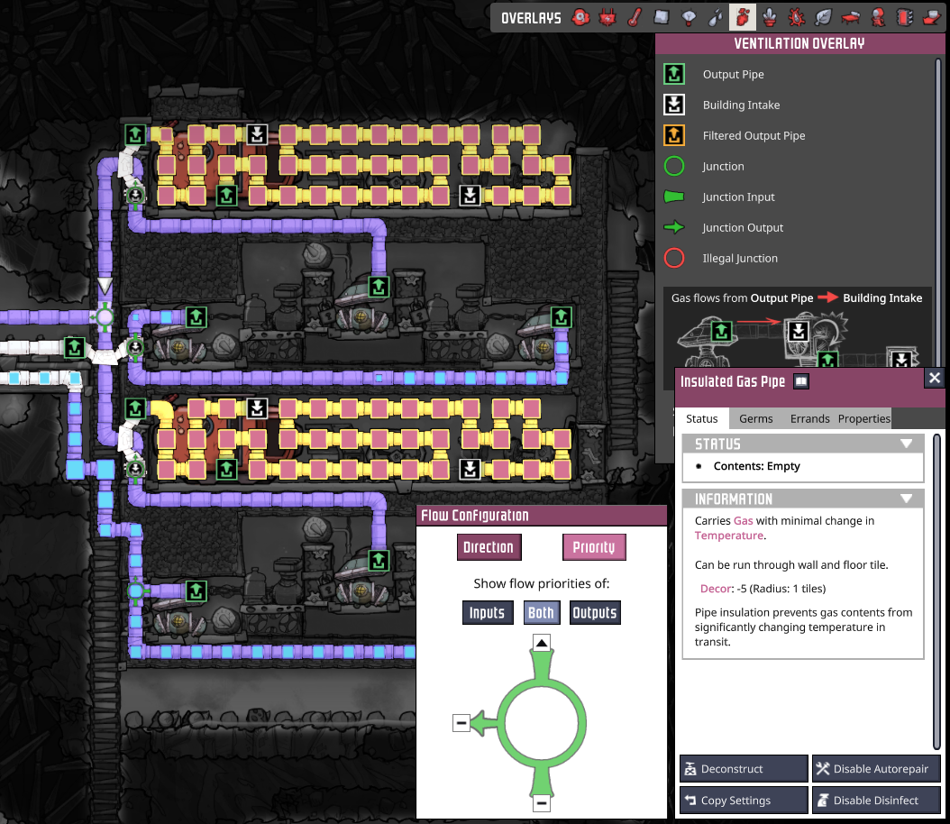Switch to the Germs tab
950x824 pixels.
(x=755, y=418)
